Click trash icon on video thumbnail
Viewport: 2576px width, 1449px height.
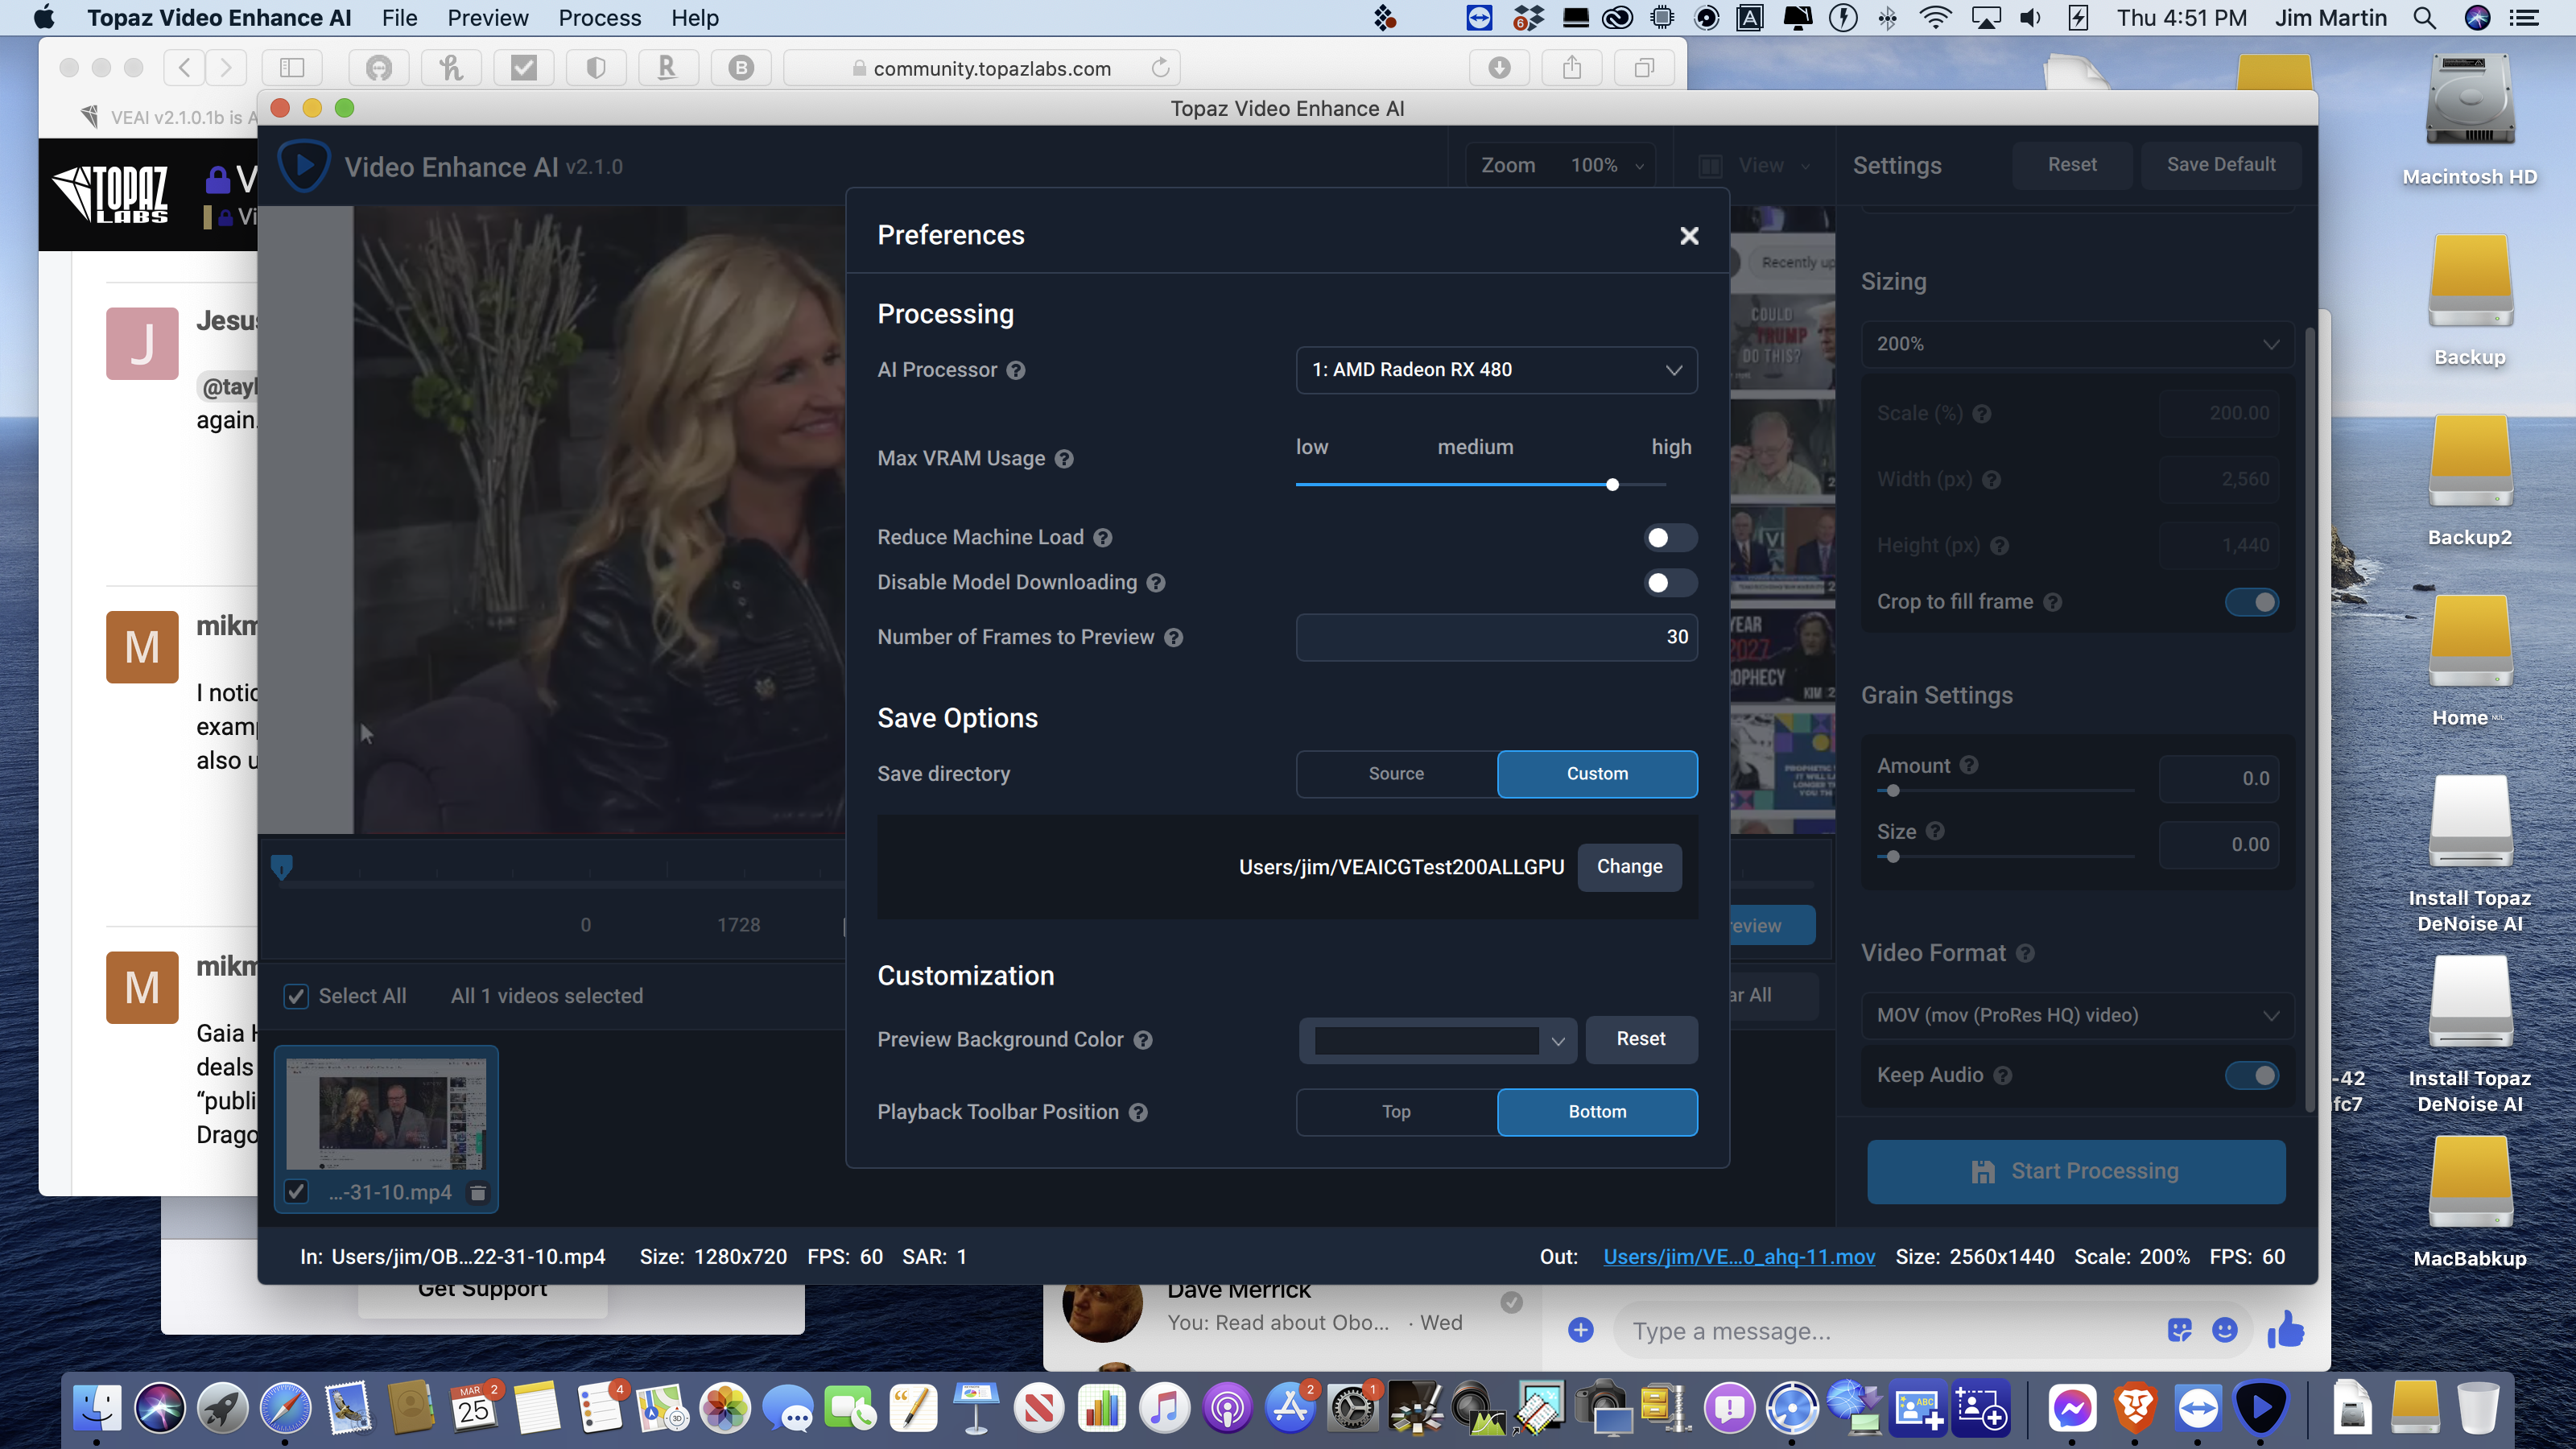pos(478,1192)
